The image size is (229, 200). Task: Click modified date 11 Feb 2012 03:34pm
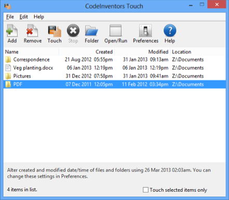(145, 84)
